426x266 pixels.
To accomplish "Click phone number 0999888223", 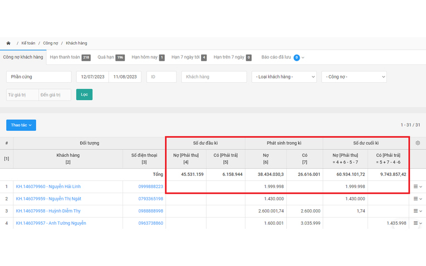I will pyautogui.click(x=151, y=186).
